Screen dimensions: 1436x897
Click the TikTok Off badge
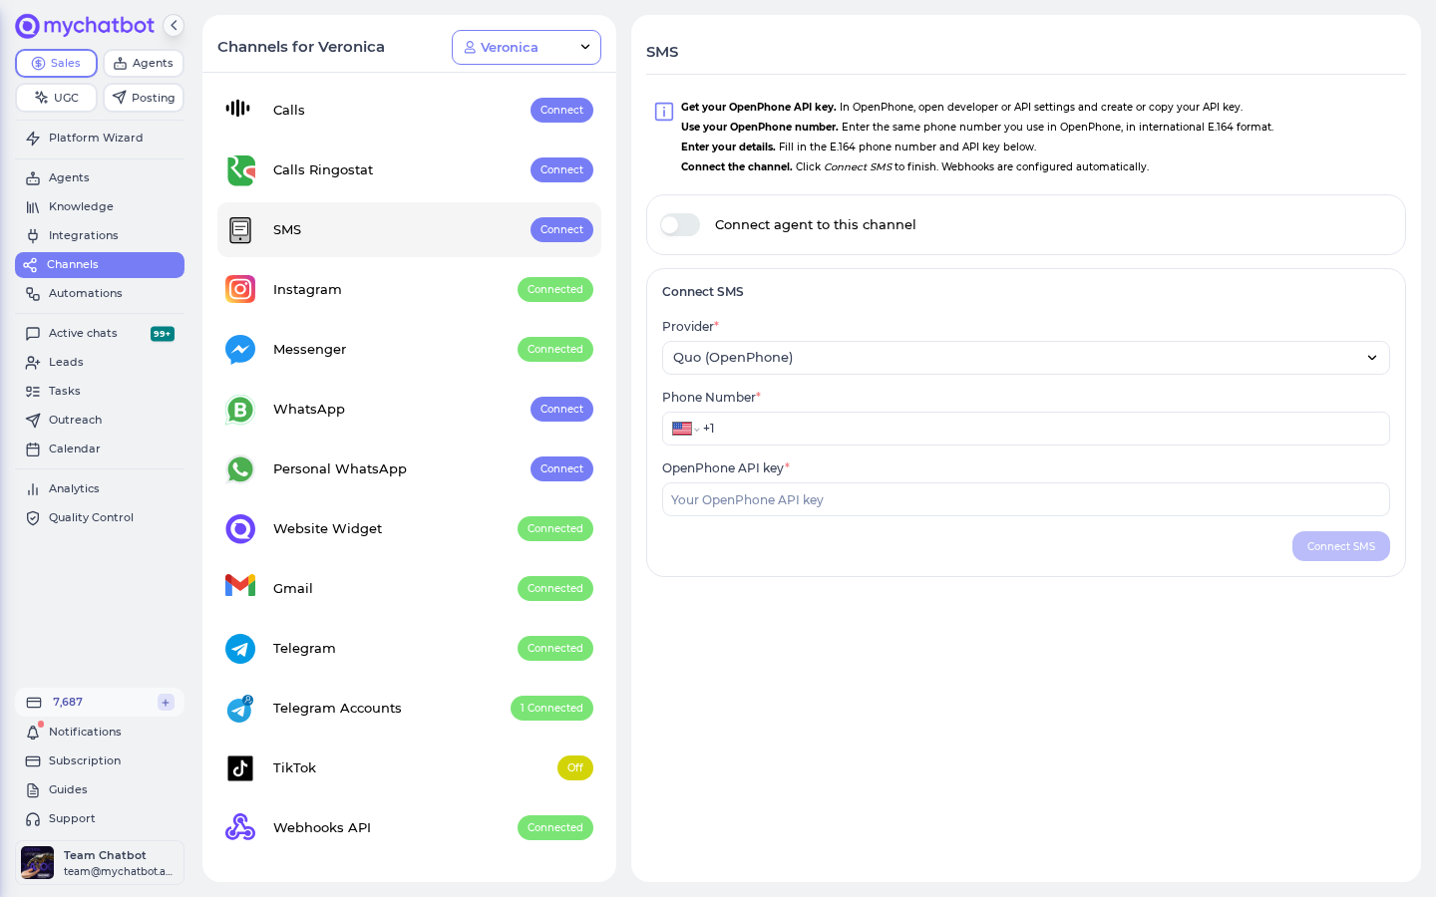pyautogui.click(x=575, y=768)
